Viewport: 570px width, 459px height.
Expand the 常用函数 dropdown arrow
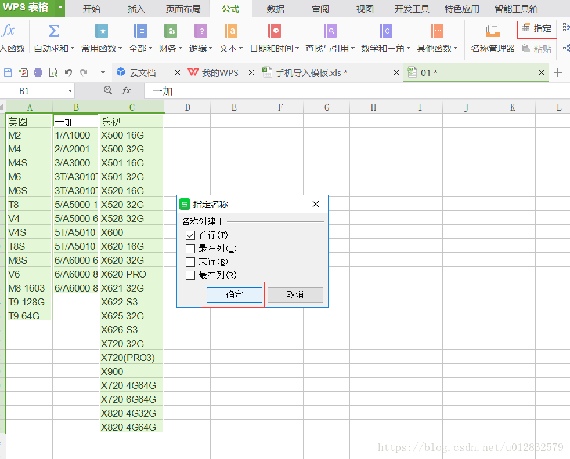120,48
